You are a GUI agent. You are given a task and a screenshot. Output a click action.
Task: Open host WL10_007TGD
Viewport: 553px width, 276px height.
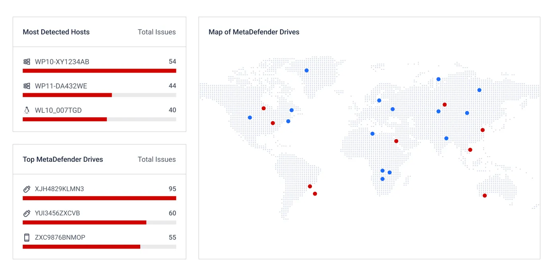tap(58, 110)
